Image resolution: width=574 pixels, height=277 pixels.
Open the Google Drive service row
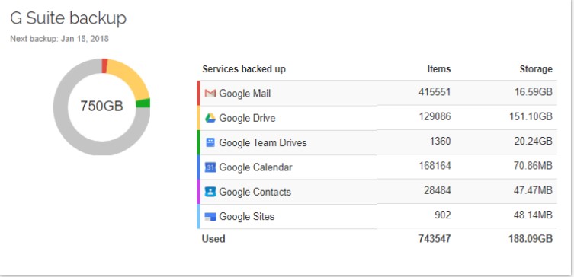click(x=377, y=118)
